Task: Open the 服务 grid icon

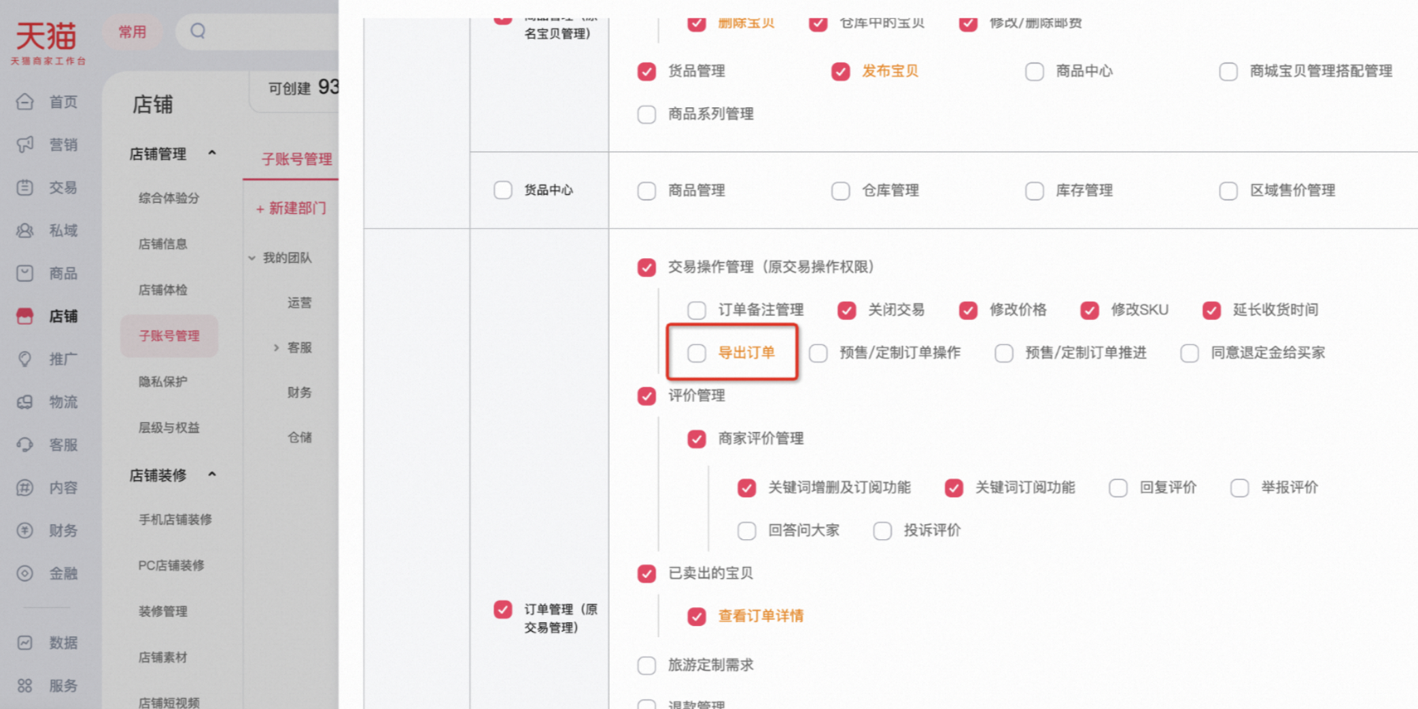Action: click(x=25, y=685)
